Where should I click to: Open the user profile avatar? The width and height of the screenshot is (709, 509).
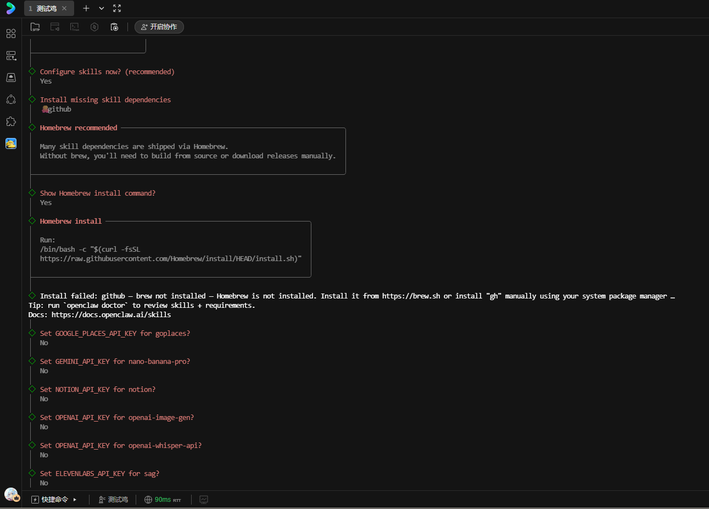(x=11, y=494)
